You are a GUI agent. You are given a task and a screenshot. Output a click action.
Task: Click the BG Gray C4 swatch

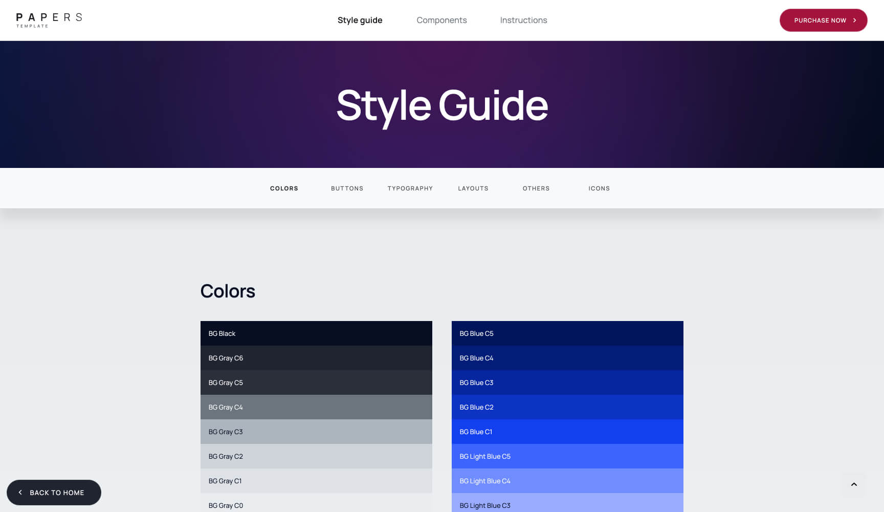point(316,407)
